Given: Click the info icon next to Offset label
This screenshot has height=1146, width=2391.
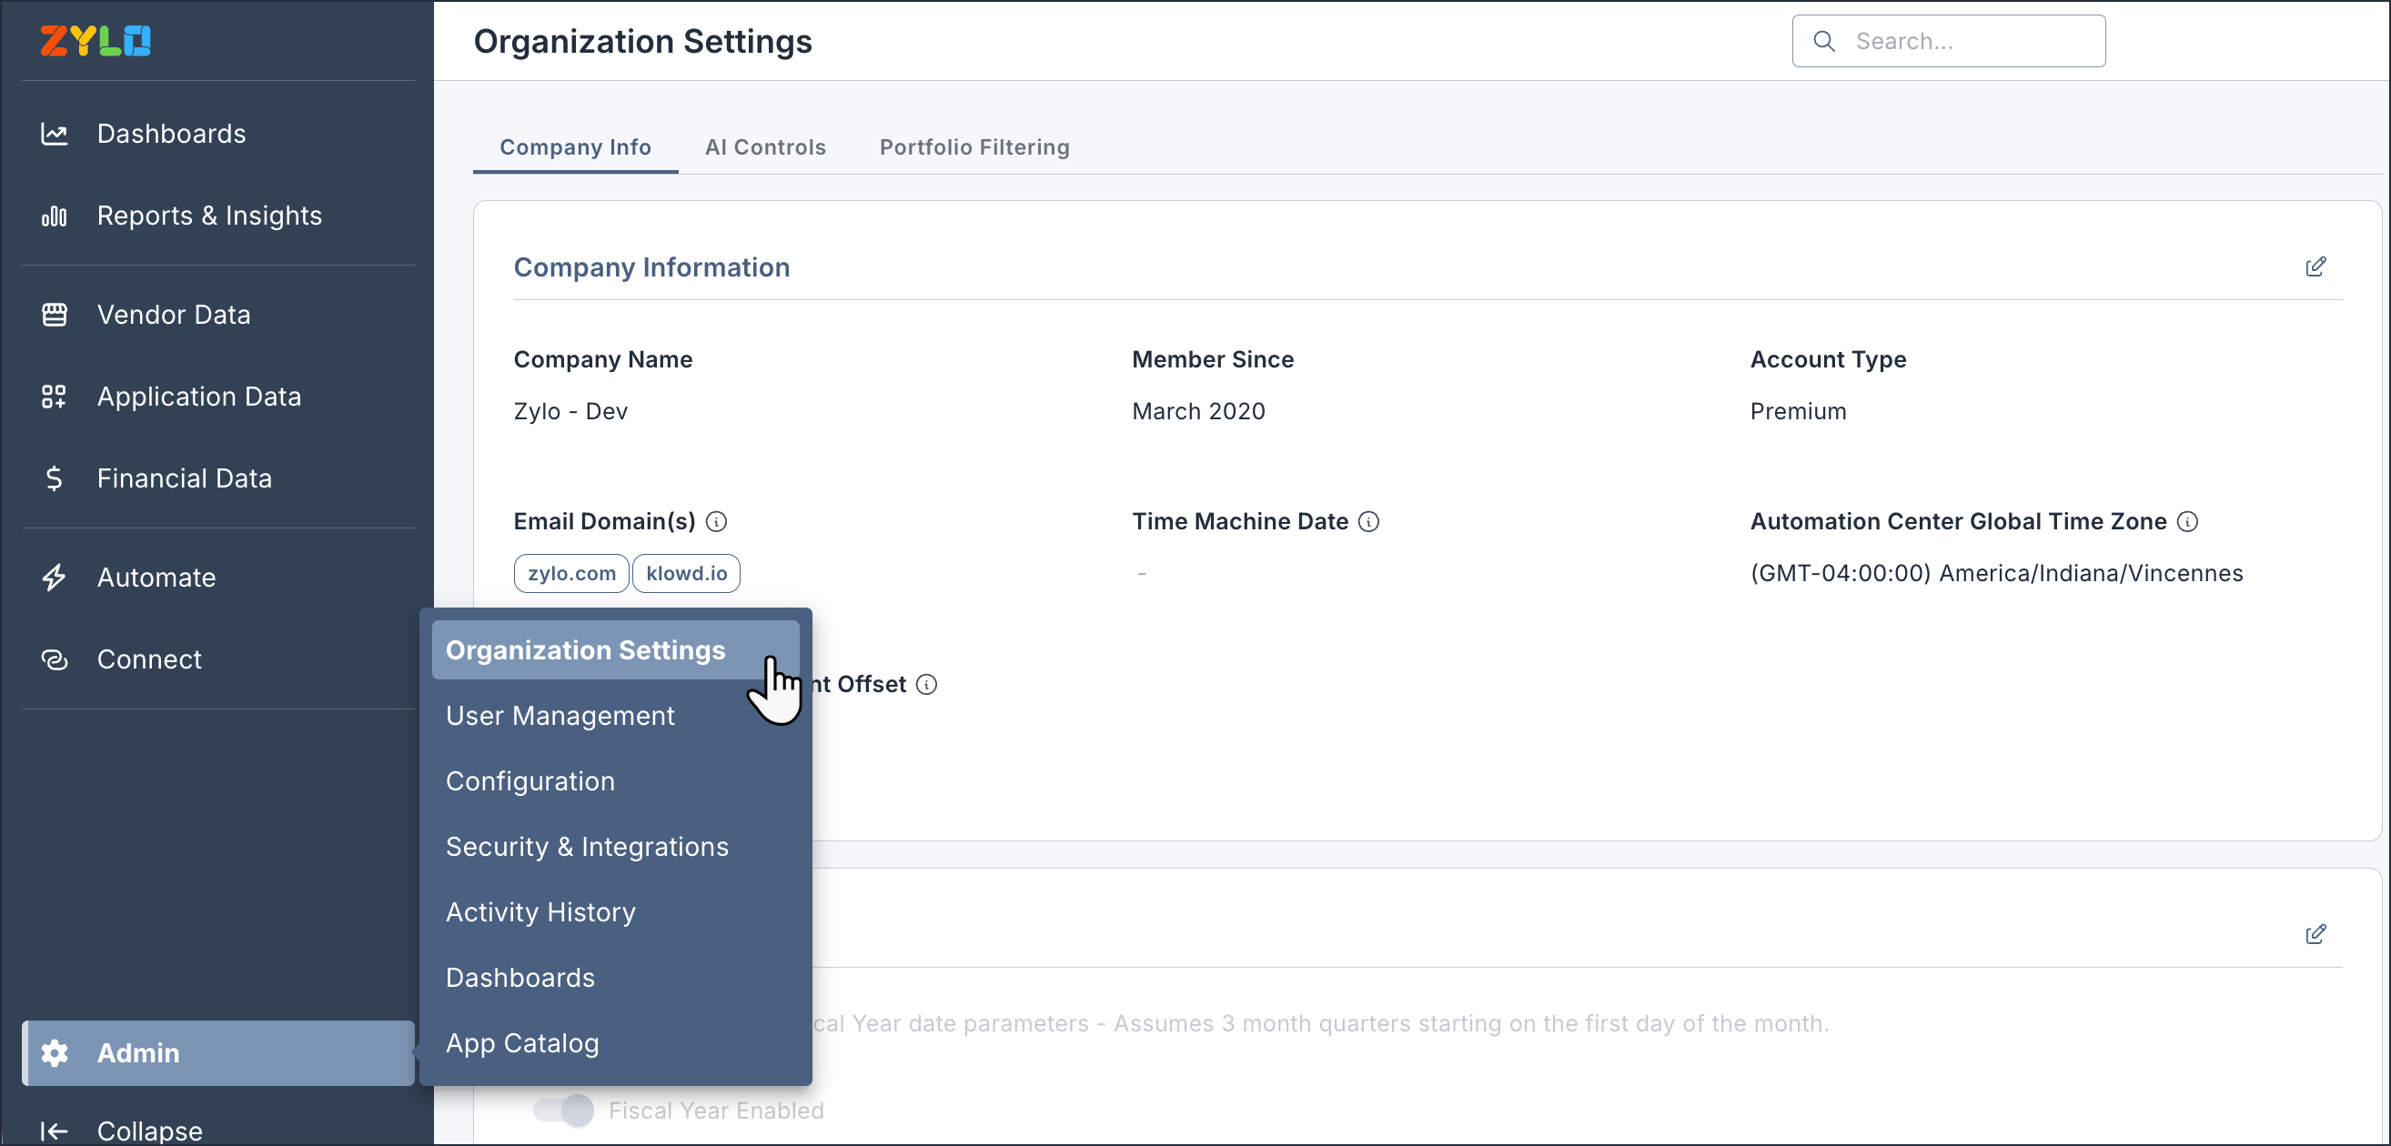Looking at the screenshot, I should tap(926, 684).
